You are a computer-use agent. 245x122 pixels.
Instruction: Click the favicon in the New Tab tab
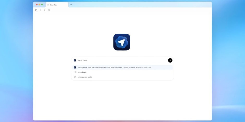[48, 5]
